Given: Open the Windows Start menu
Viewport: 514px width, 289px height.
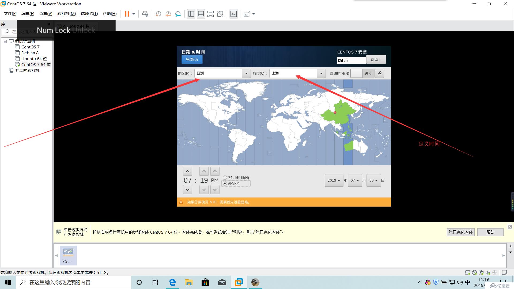Looking at the screenshot, I should click(8, 282).
